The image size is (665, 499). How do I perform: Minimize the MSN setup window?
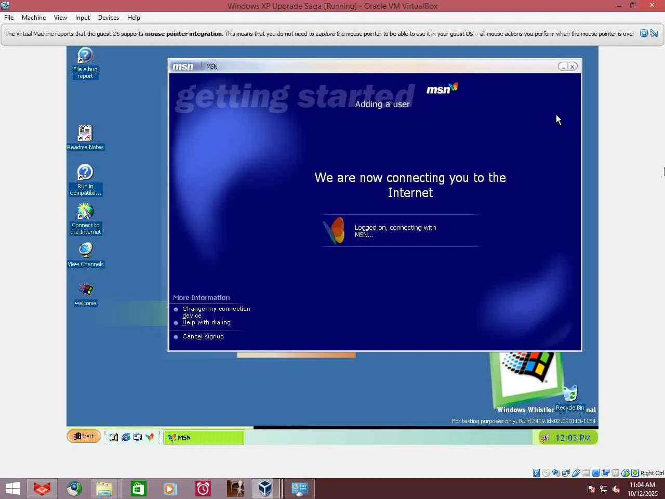(x=563, y=67)
